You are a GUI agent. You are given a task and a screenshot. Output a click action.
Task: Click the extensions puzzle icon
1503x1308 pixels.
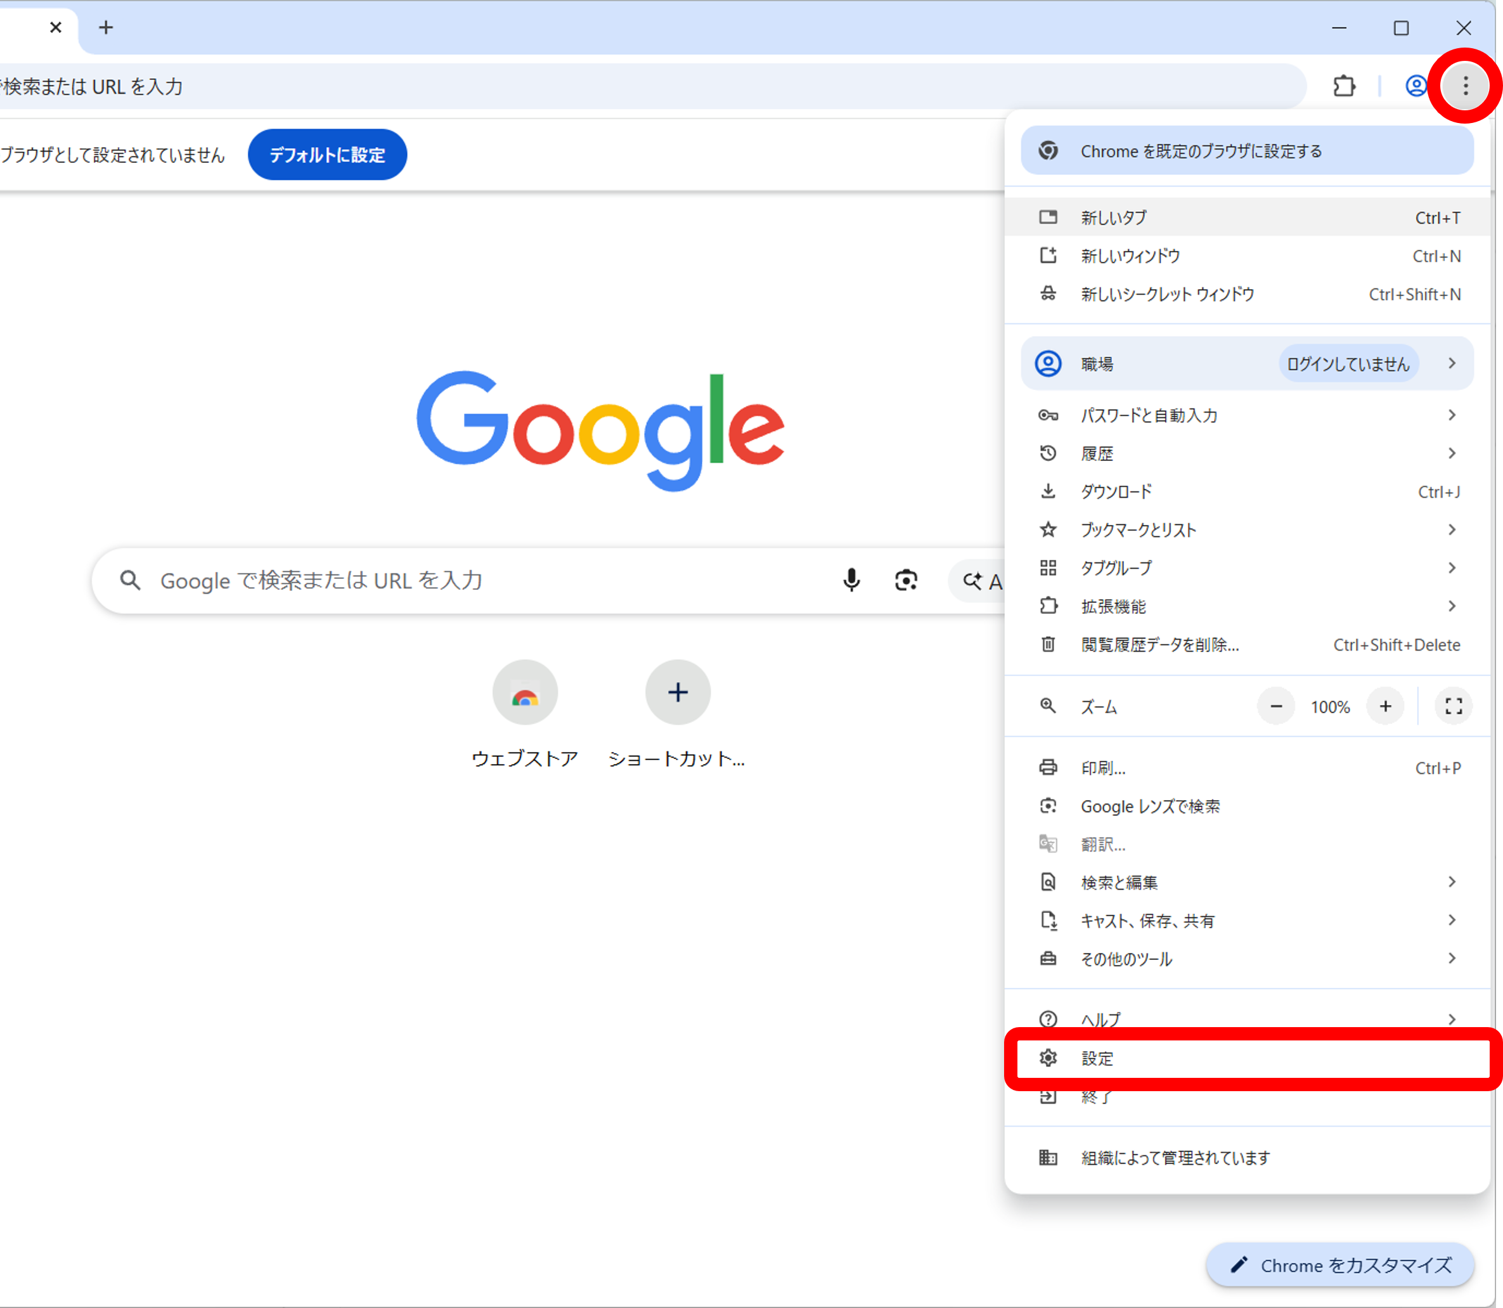1345,86
